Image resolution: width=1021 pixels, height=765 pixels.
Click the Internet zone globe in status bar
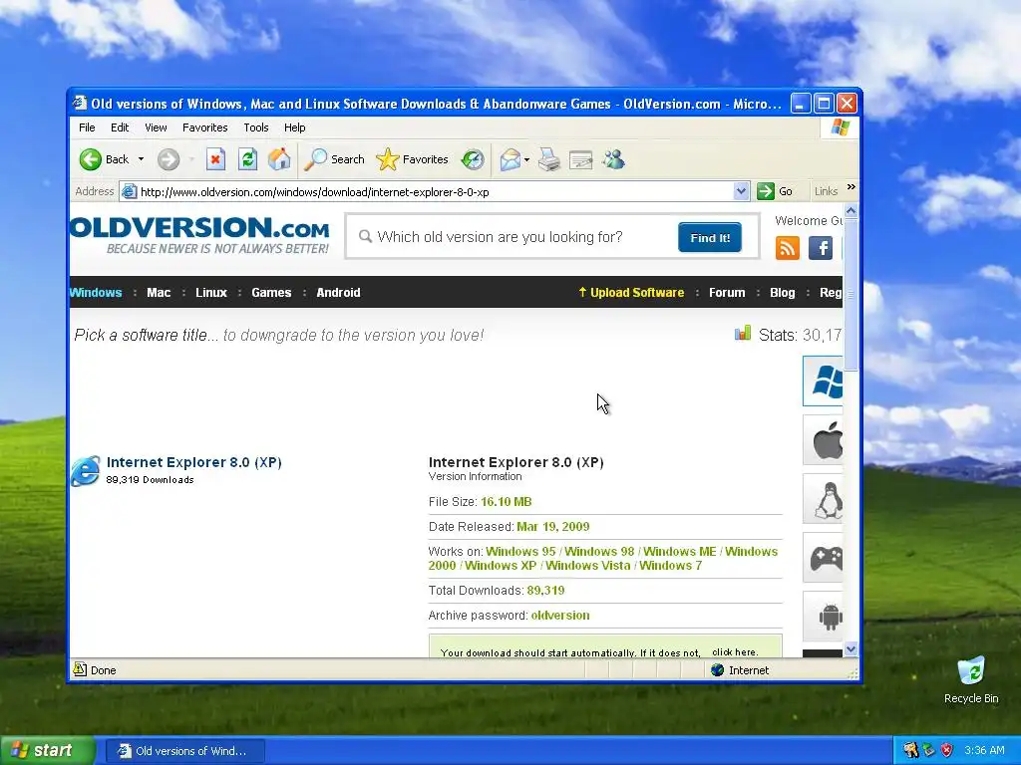click(718, 670)
